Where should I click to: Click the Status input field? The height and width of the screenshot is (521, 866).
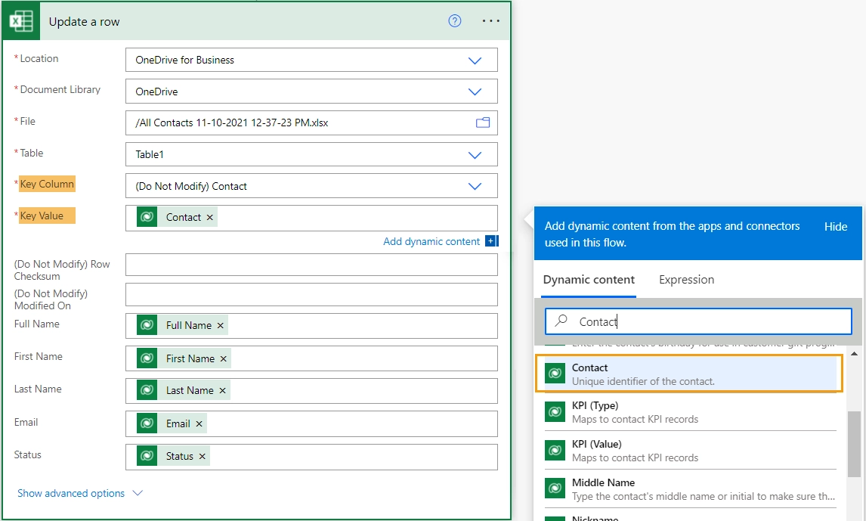pyautogui.click(x=311, y=457)
